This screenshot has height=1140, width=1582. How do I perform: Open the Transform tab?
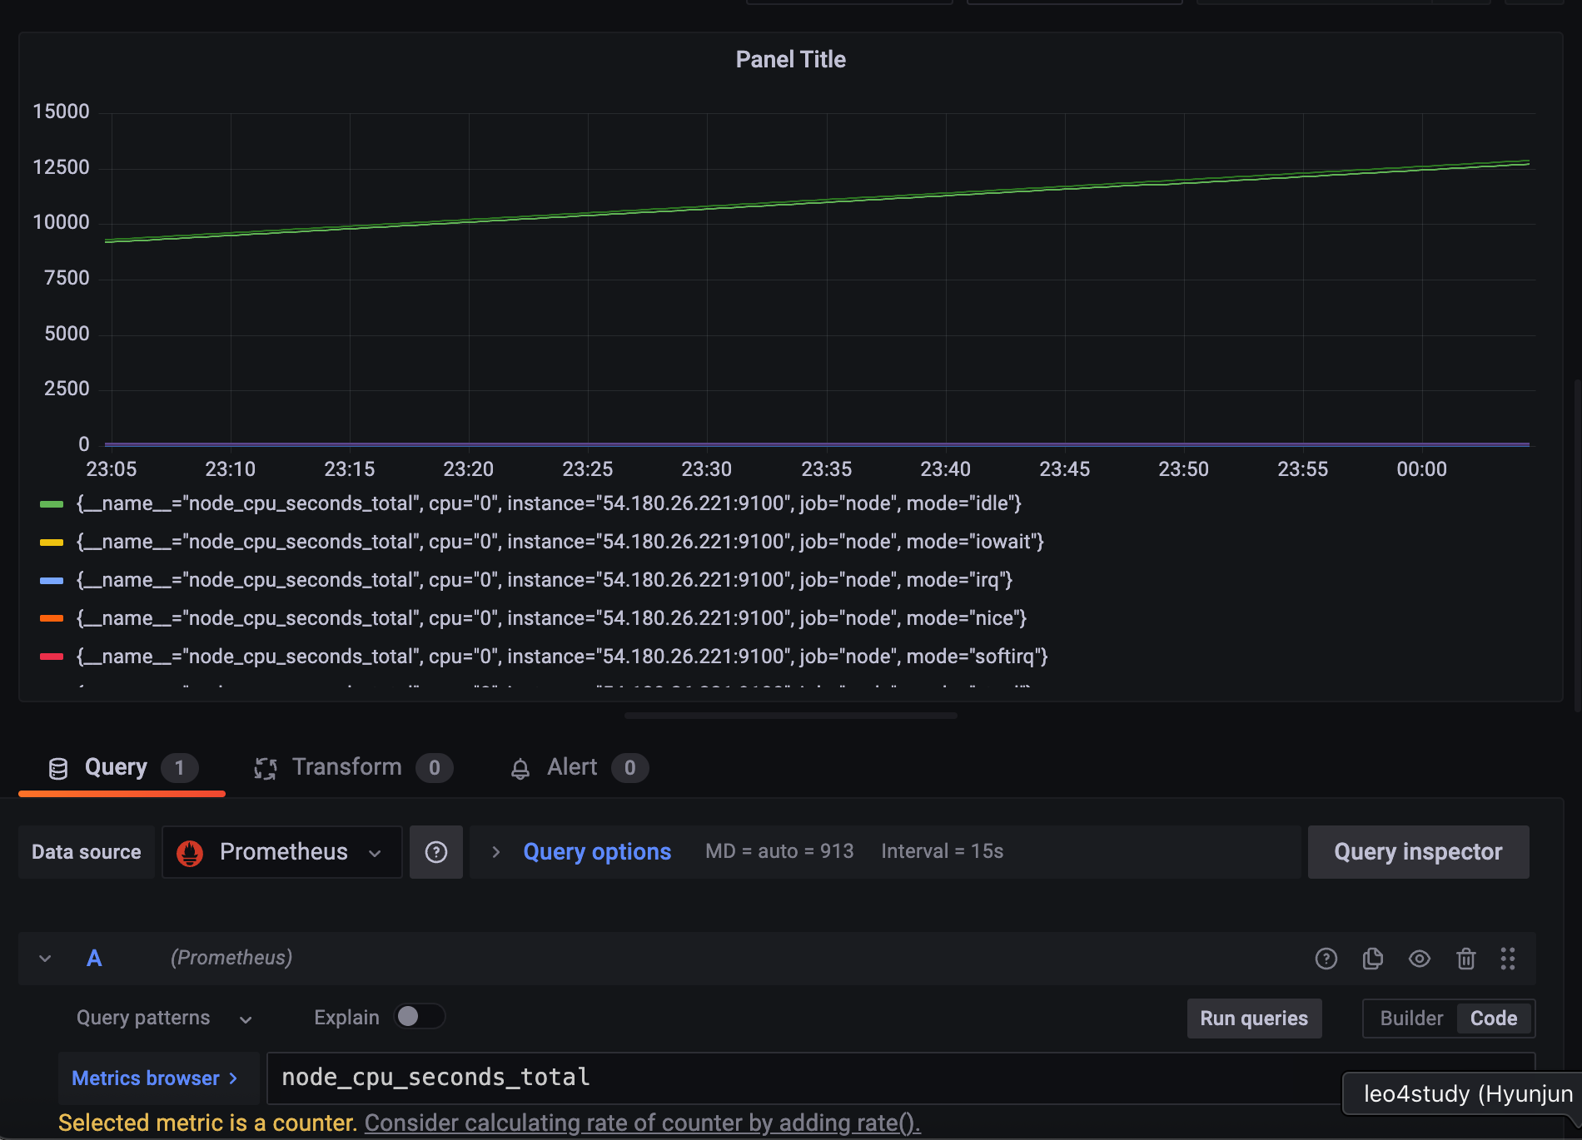[x=353, y=767]
